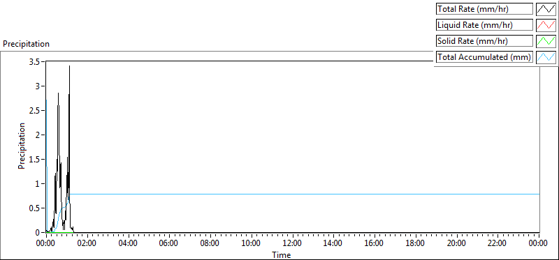Click the 12:00 time axis marker

pos(292,243)
